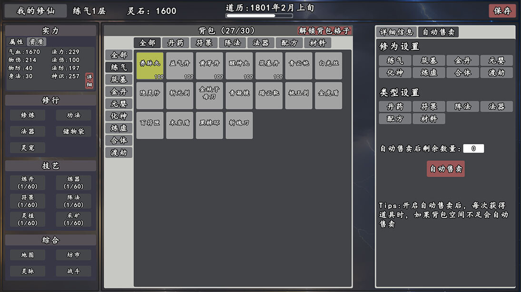Toggle 配方 under 类型设置

pos(395,119)
